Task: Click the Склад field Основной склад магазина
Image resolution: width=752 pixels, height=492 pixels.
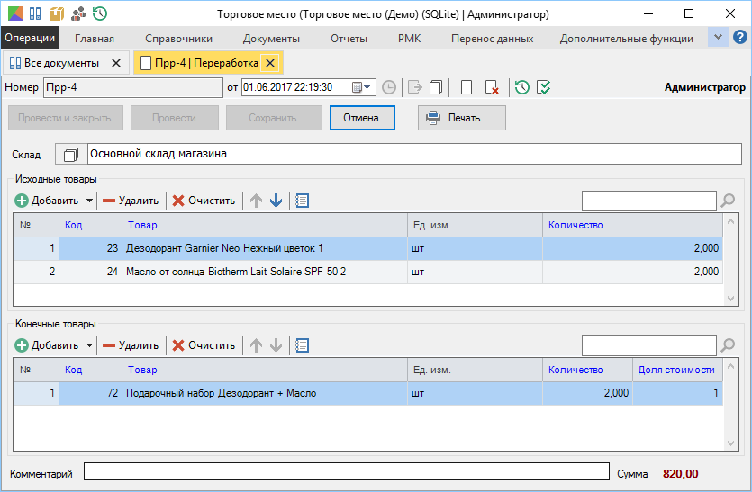Action: tap(415, 154)
